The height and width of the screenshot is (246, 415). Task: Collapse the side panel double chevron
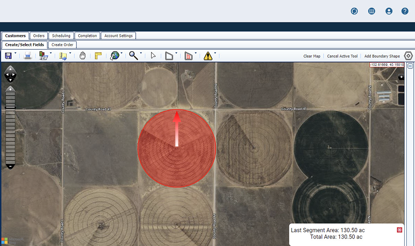[x=410, y=66]
